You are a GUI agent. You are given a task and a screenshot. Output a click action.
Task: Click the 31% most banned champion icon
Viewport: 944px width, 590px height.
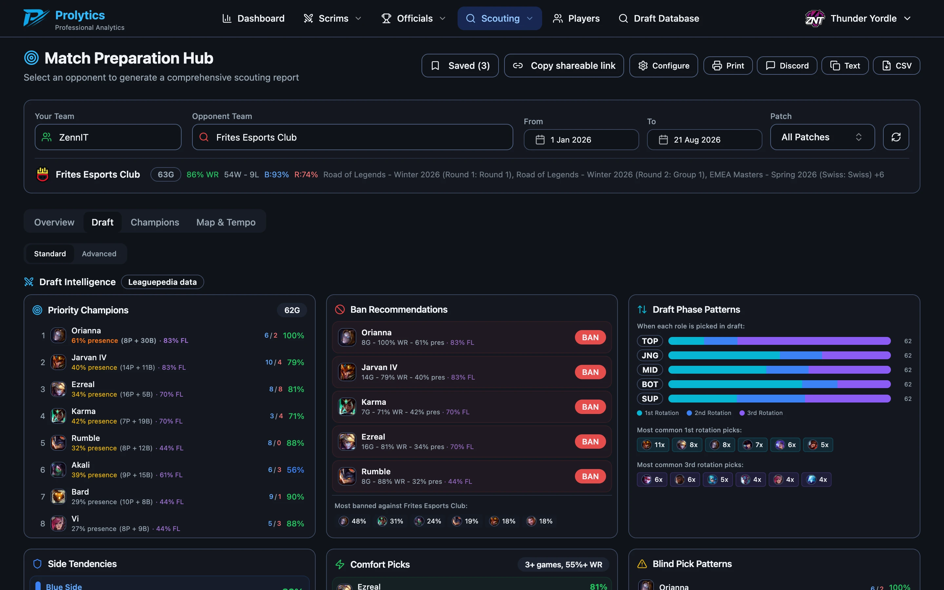coord(382,521)
